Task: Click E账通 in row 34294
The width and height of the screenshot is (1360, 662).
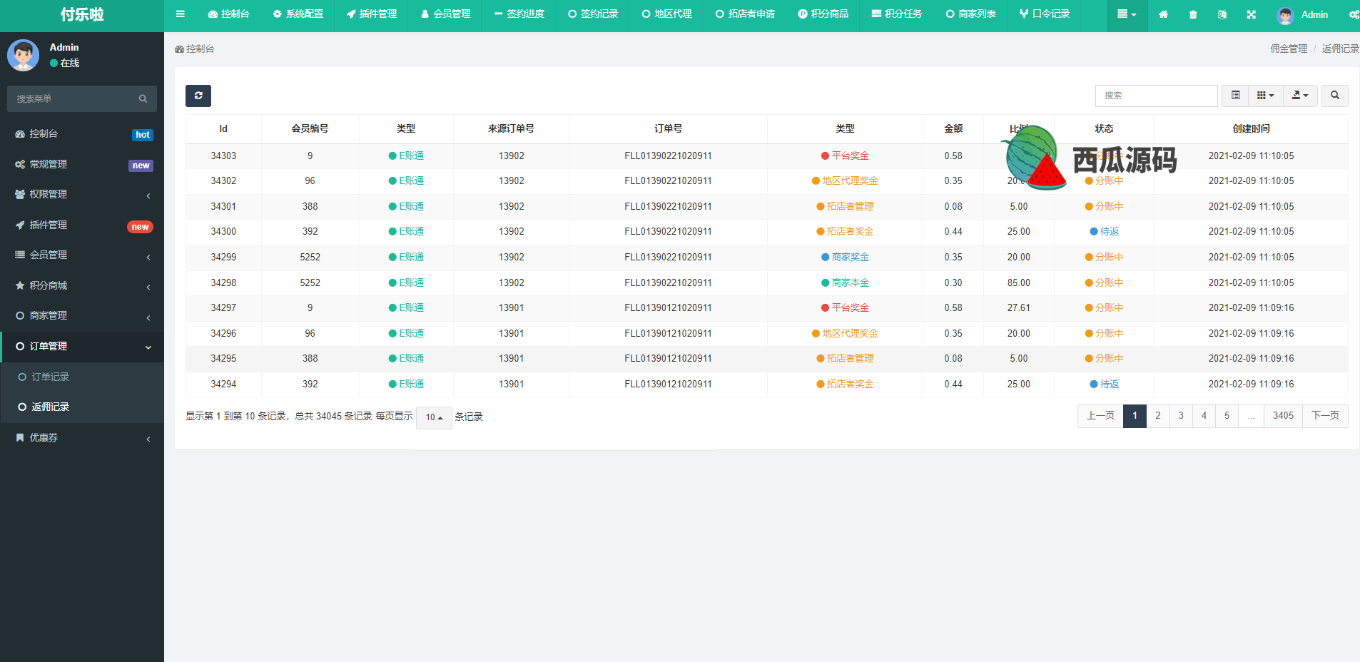Action: tap(406, 385)
